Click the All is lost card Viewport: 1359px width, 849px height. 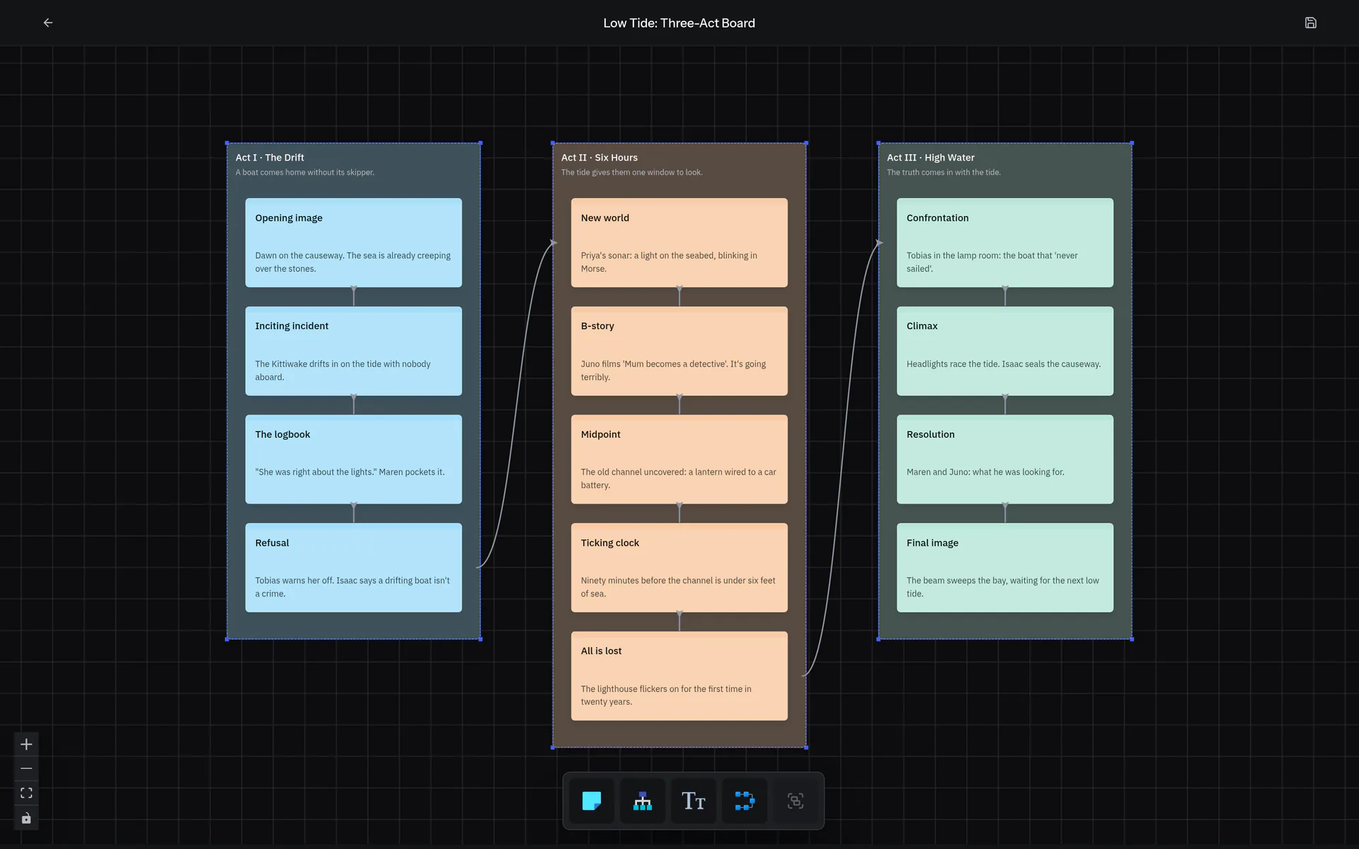(679, 676)
